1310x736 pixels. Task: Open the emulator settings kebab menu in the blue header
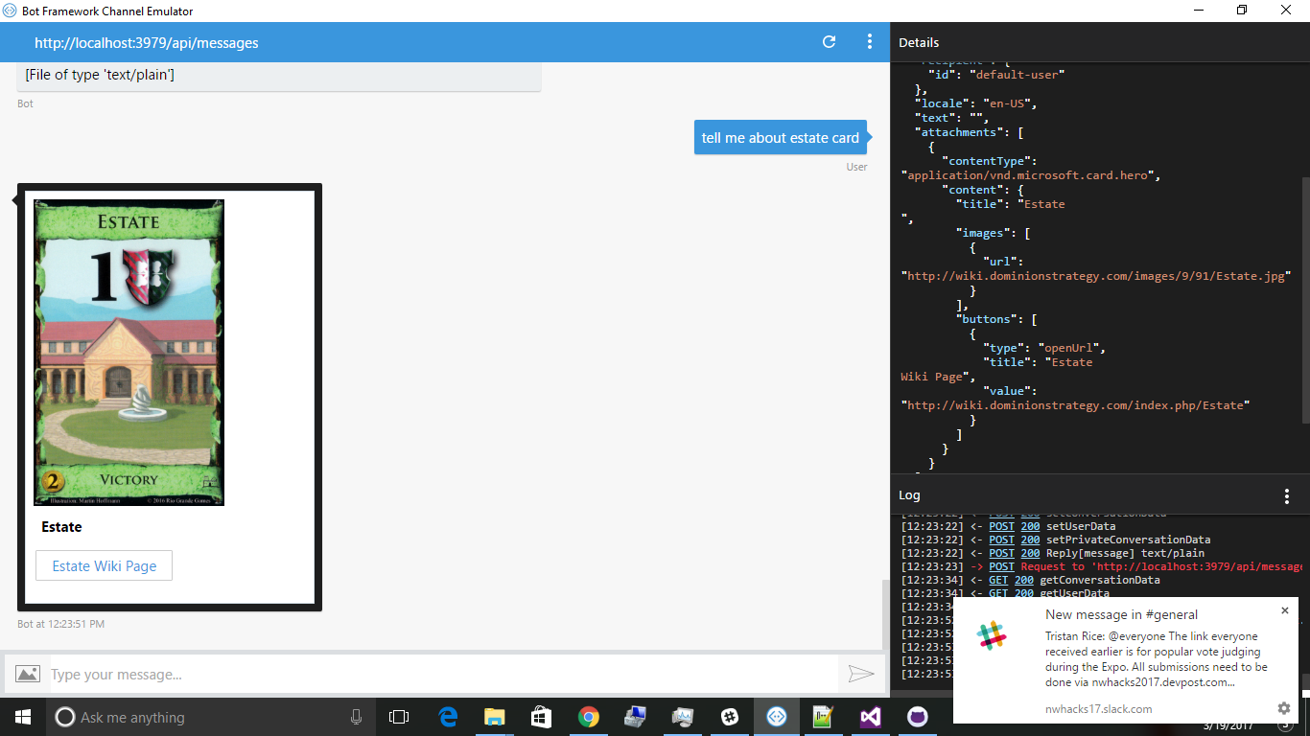870,42
